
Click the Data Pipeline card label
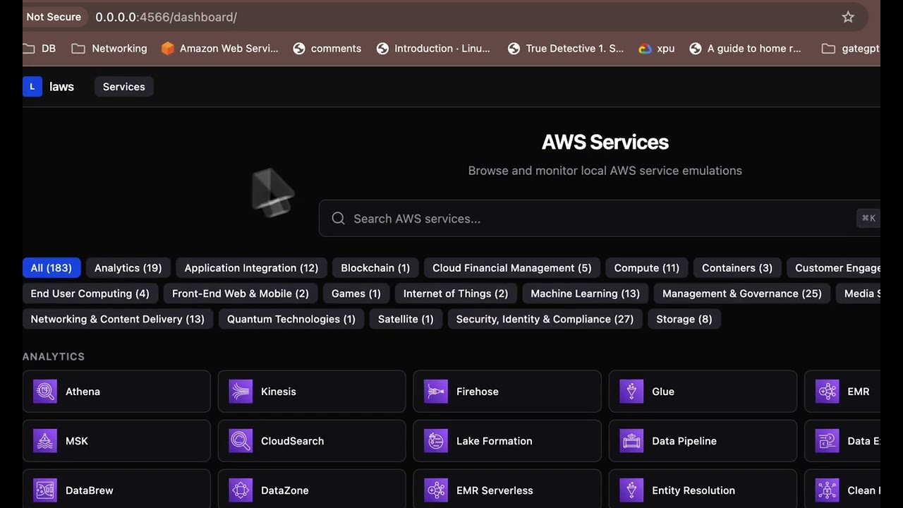coord(684,441)
